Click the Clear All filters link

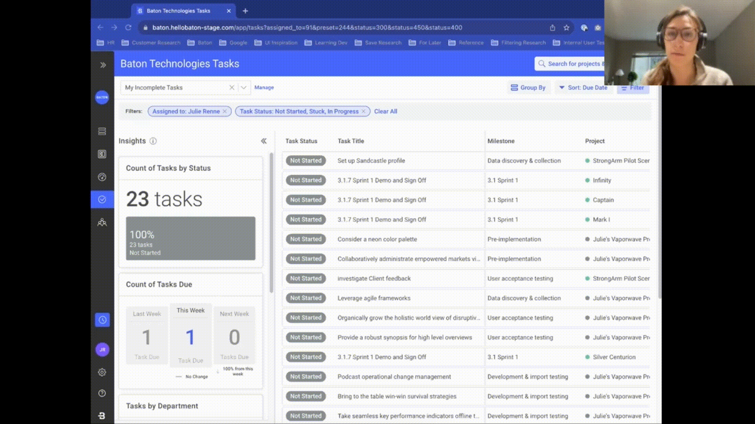click(385, 111)
